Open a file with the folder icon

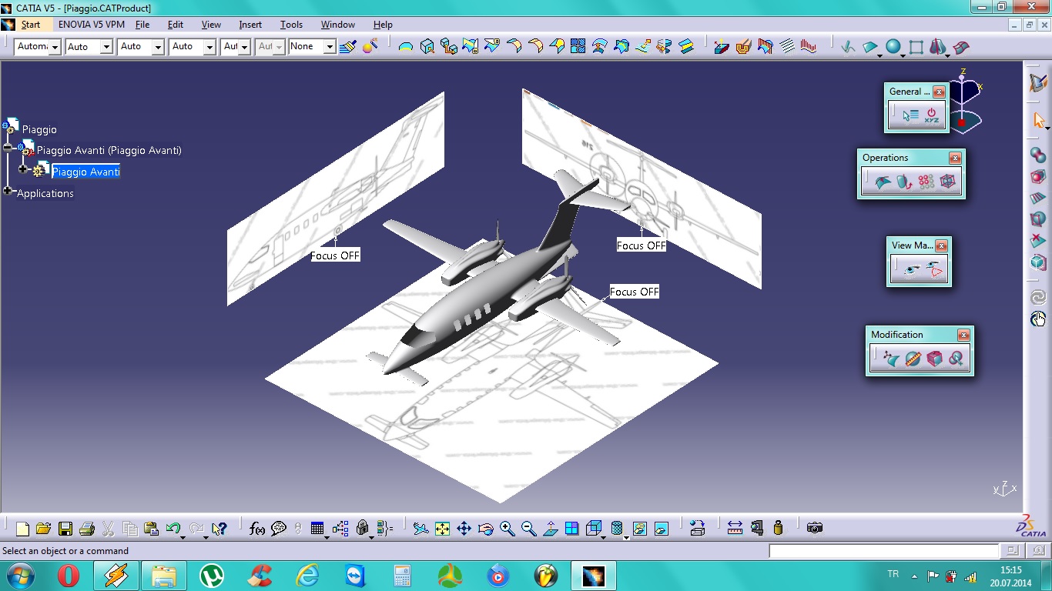tap(43, 529)
